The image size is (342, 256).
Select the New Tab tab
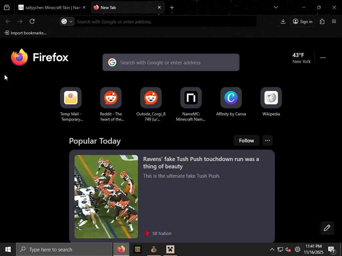click(128, 8)
